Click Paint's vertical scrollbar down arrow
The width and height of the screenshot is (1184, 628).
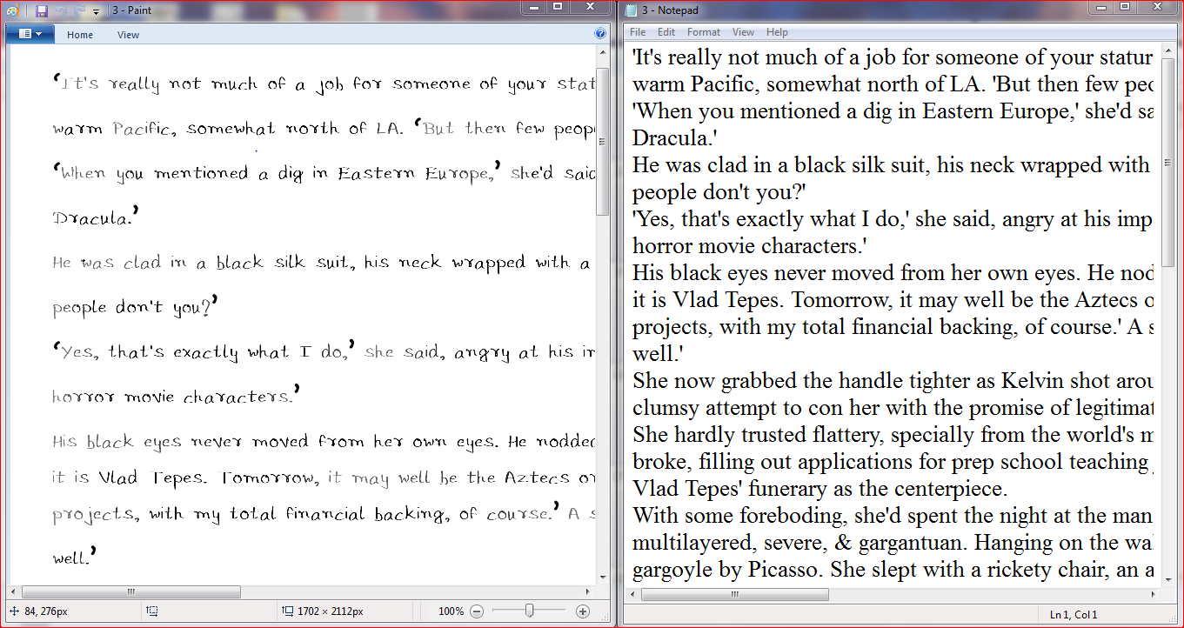click(602, 578)
